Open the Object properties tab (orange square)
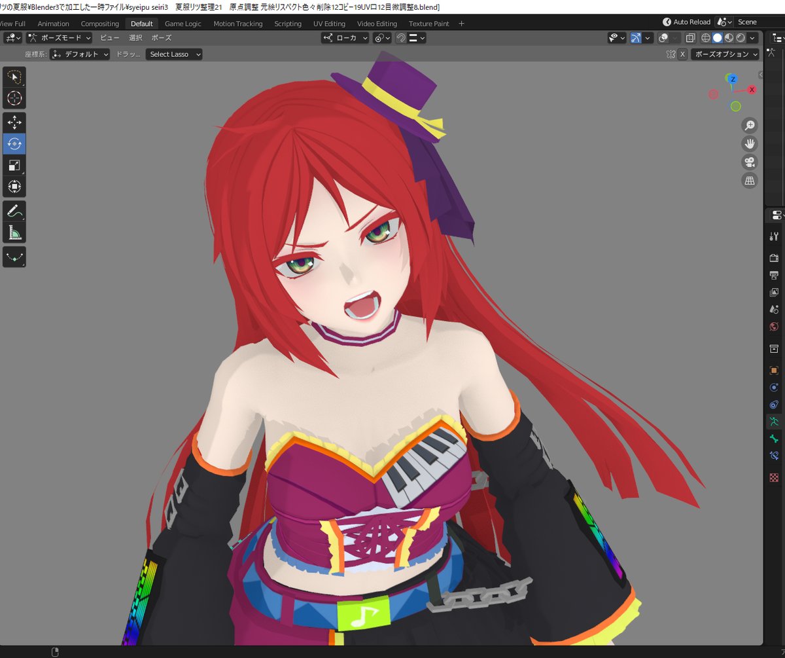Screen dimensions: 785x658 [x=775, y=370]
